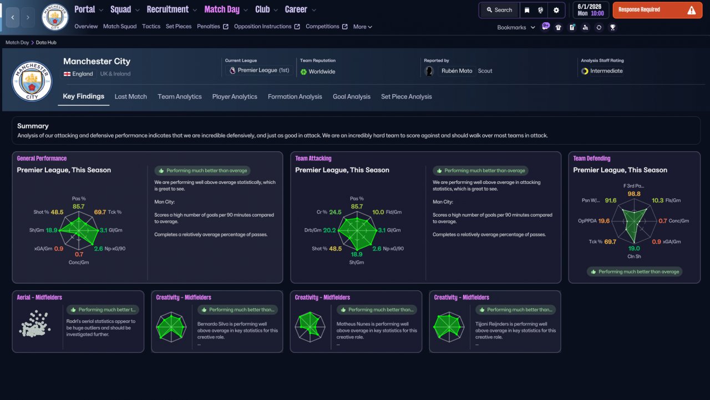Open the Rubén Mato scout link
This screenshot has height=400, width=710.
(457, 71)
